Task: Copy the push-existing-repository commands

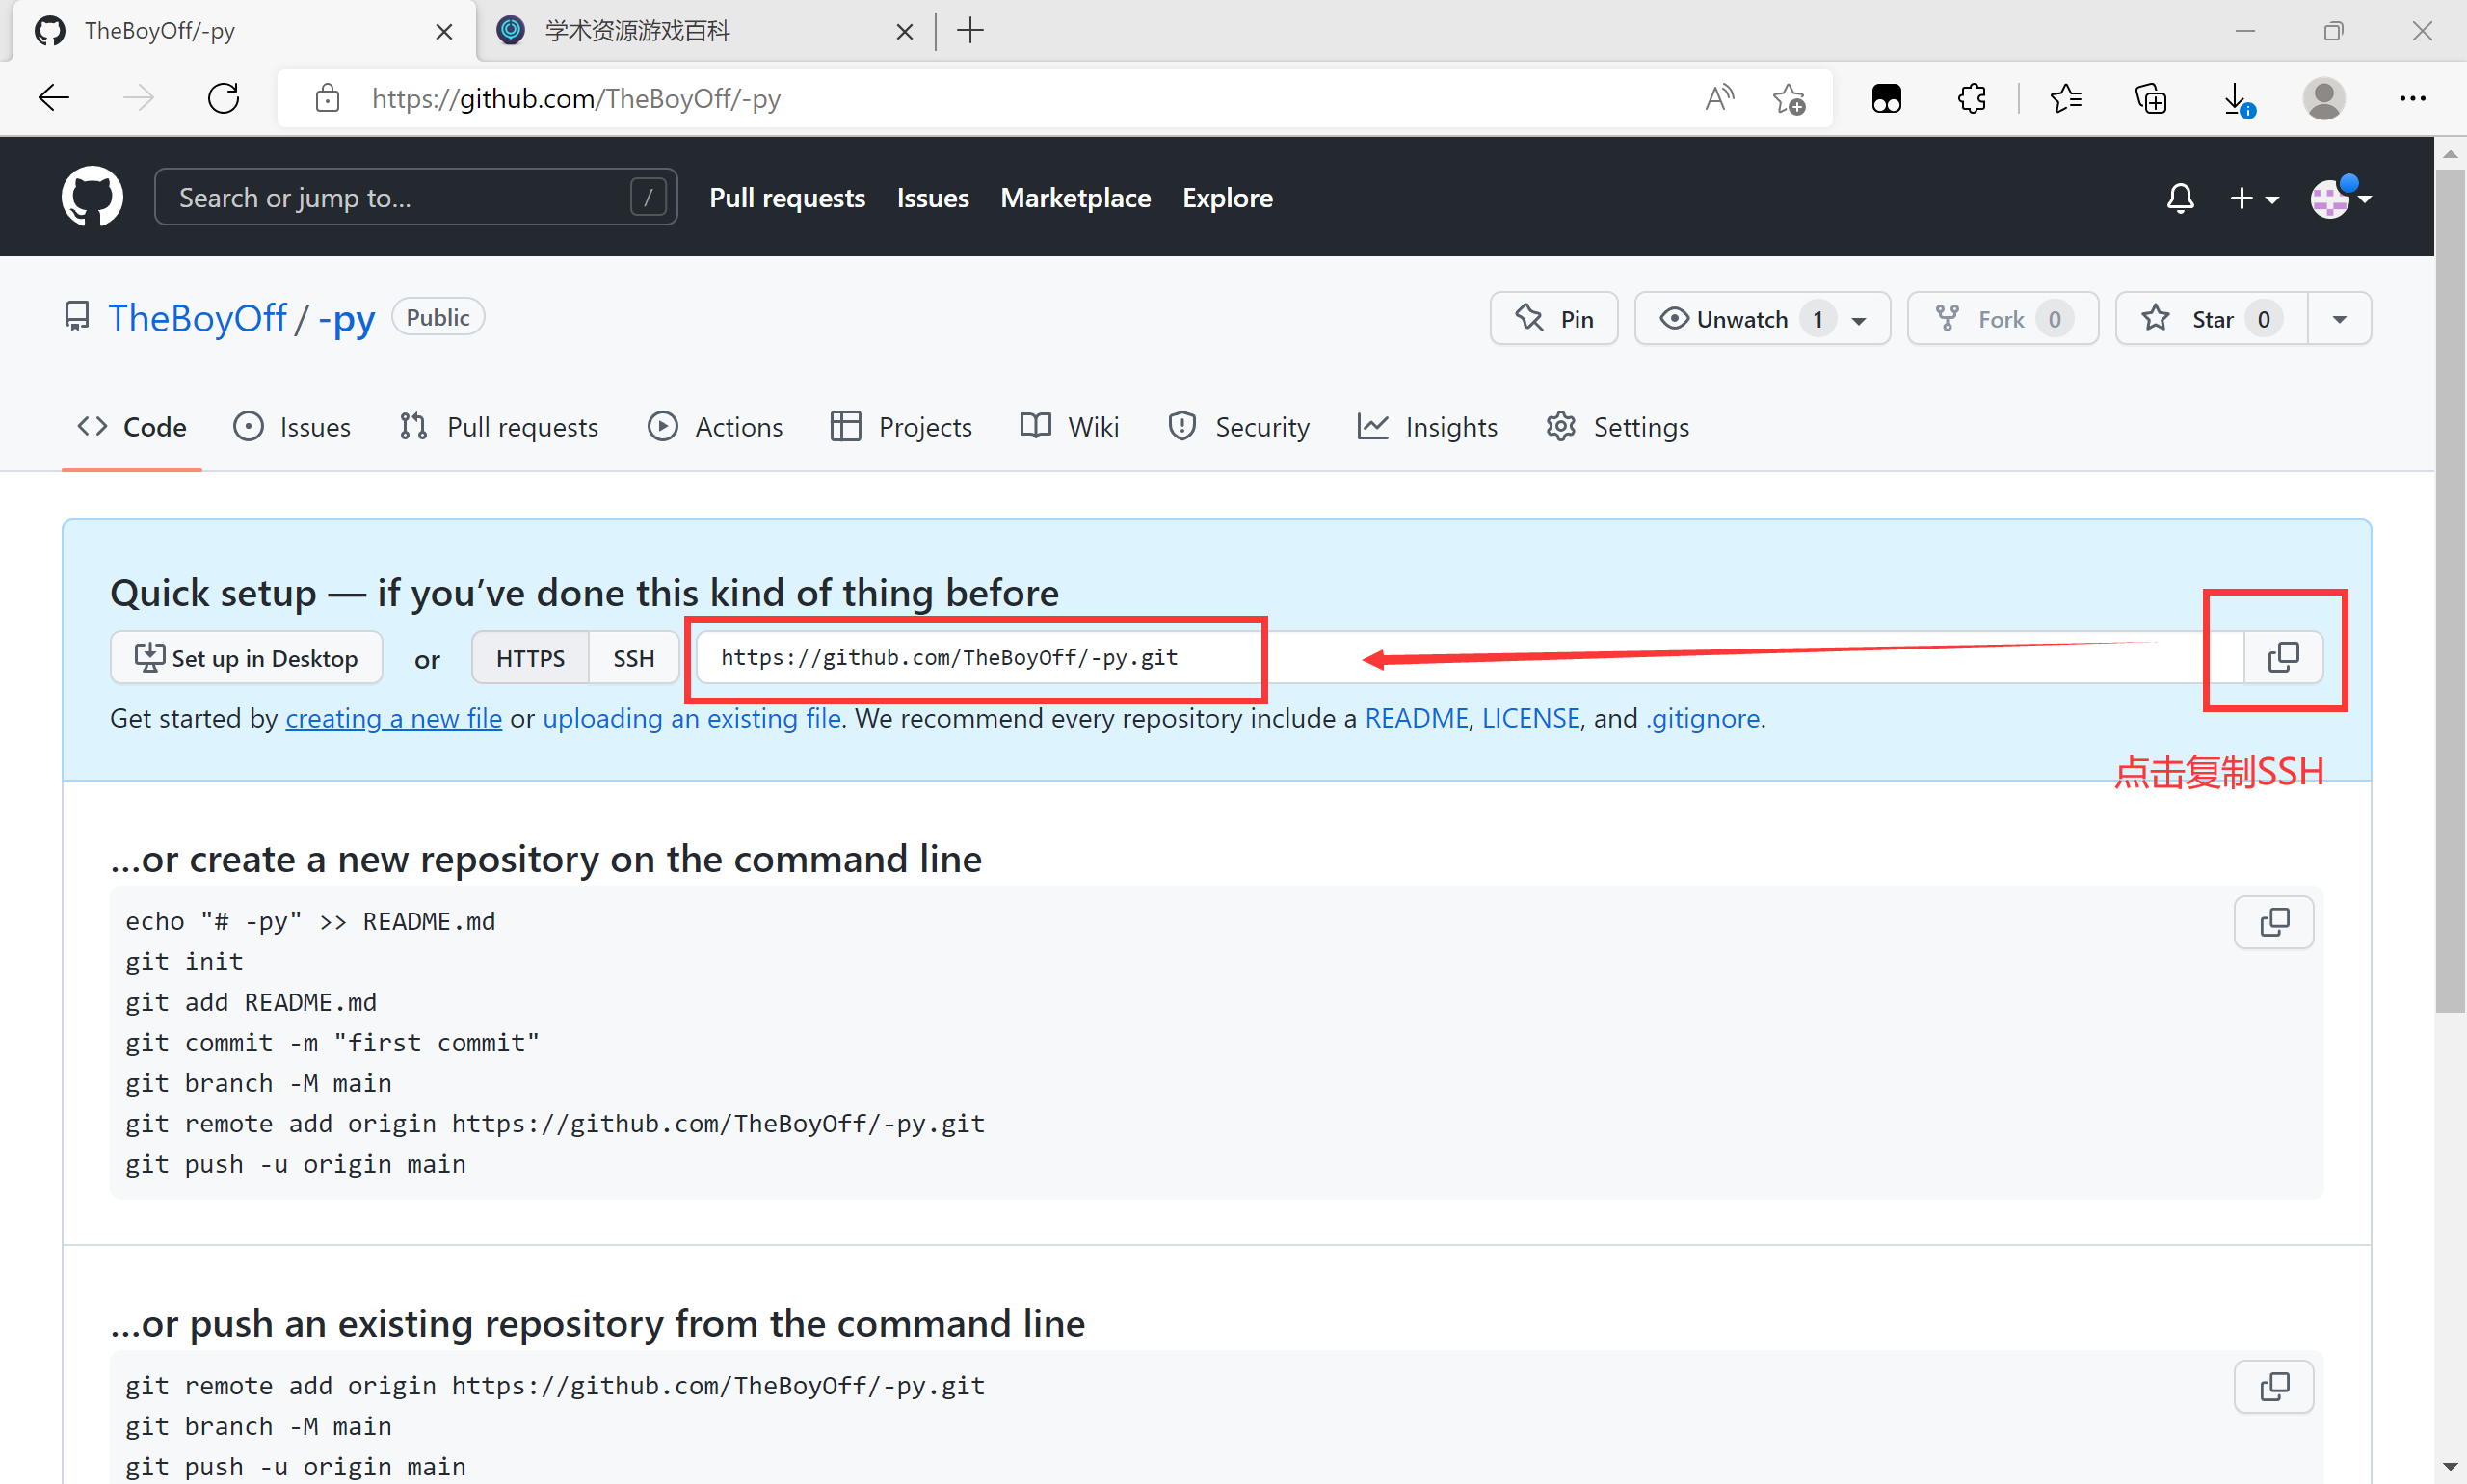Action: pyautogui.click(x=2273, y=1386)
